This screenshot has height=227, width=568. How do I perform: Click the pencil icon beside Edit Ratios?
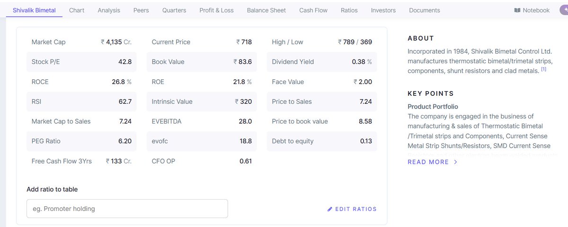(330, 209)
